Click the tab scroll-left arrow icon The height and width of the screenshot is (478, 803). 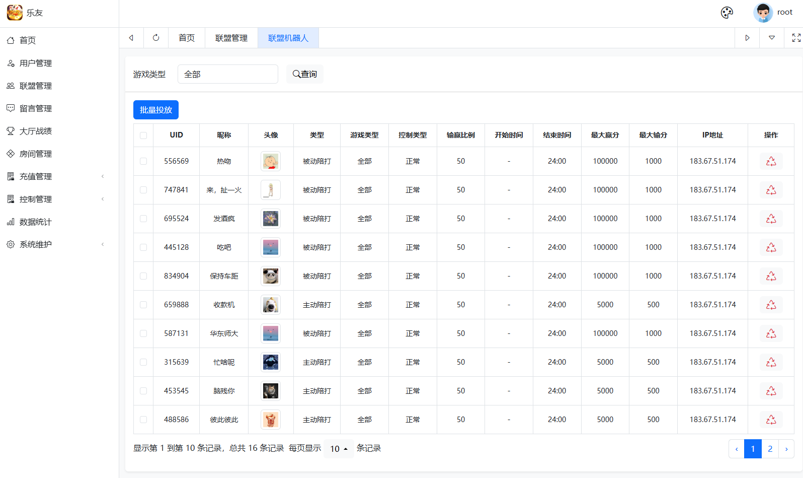pyautogui.click(x=131, y=38)
